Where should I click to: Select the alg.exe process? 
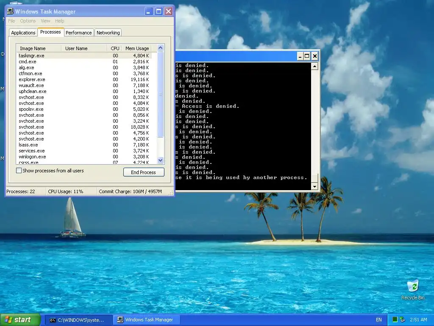coord(83,67)
